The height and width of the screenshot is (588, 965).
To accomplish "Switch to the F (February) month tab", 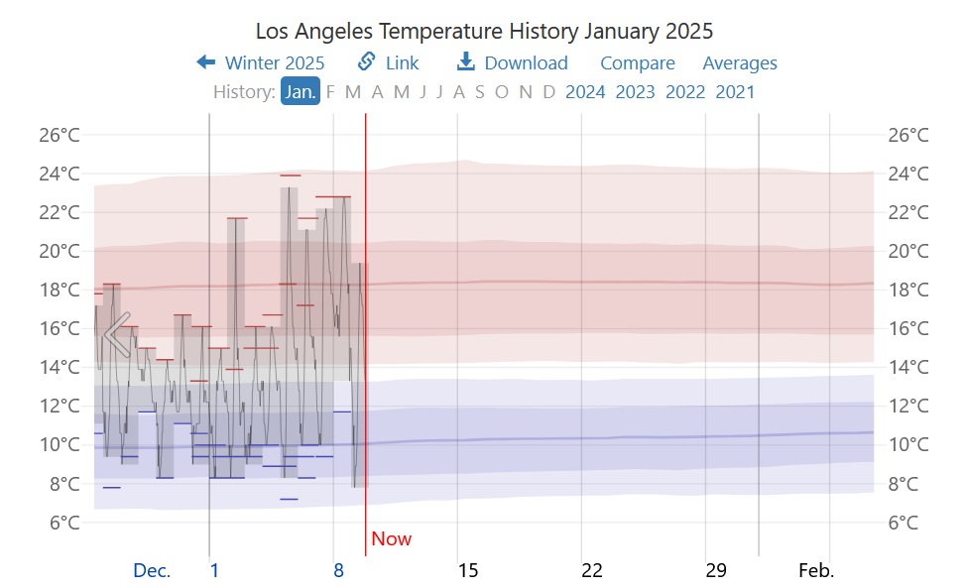I will [x=330, y=92].
